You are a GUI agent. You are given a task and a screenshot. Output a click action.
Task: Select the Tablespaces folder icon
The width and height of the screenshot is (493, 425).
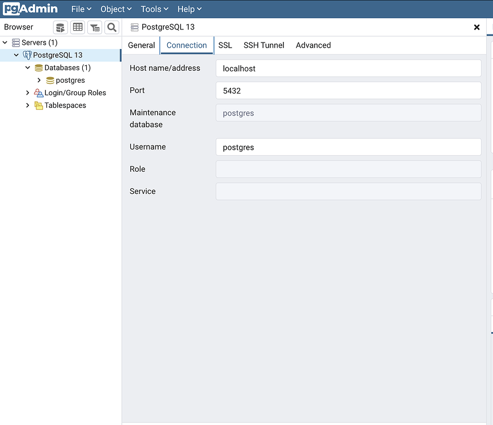[38, 105]
